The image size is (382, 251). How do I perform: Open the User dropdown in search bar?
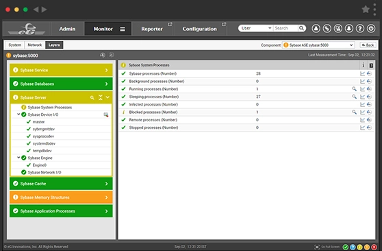click(x=255, y=28)
